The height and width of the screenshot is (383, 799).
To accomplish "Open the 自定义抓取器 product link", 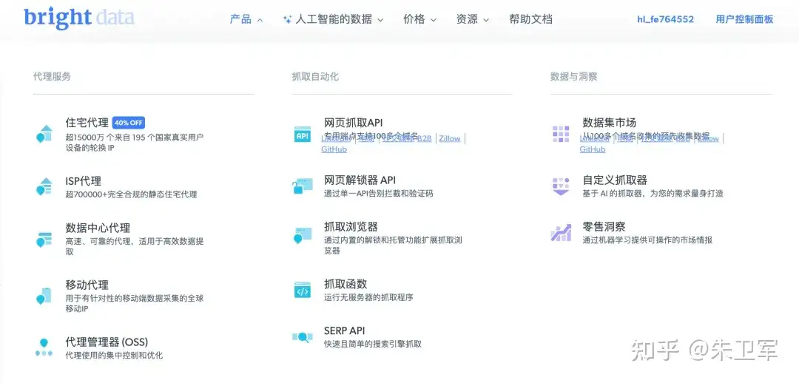I will [615, 180].
